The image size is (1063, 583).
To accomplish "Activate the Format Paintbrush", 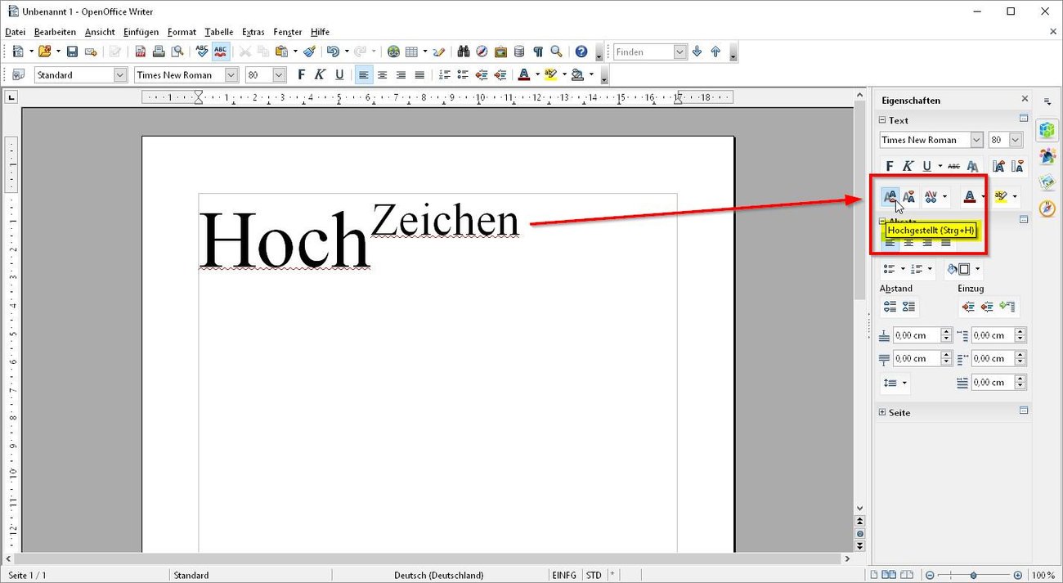I will click(309, 52).
